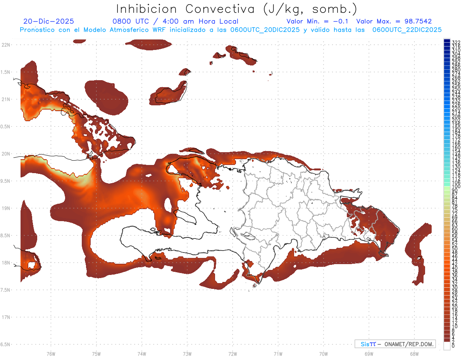
Task: Click the '18N' latitude label
Action: point(5,263)
